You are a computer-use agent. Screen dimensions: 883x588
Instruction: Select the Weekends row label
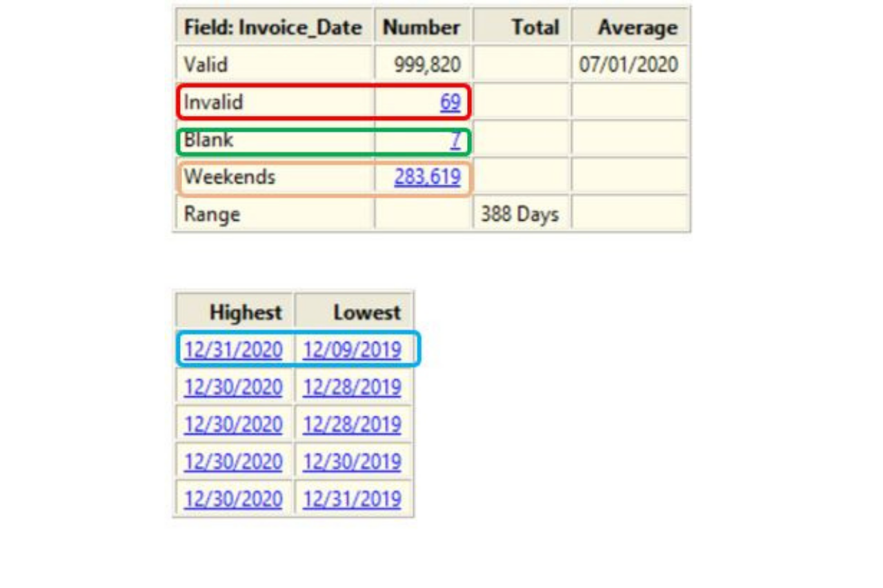(x=229, y=177)
